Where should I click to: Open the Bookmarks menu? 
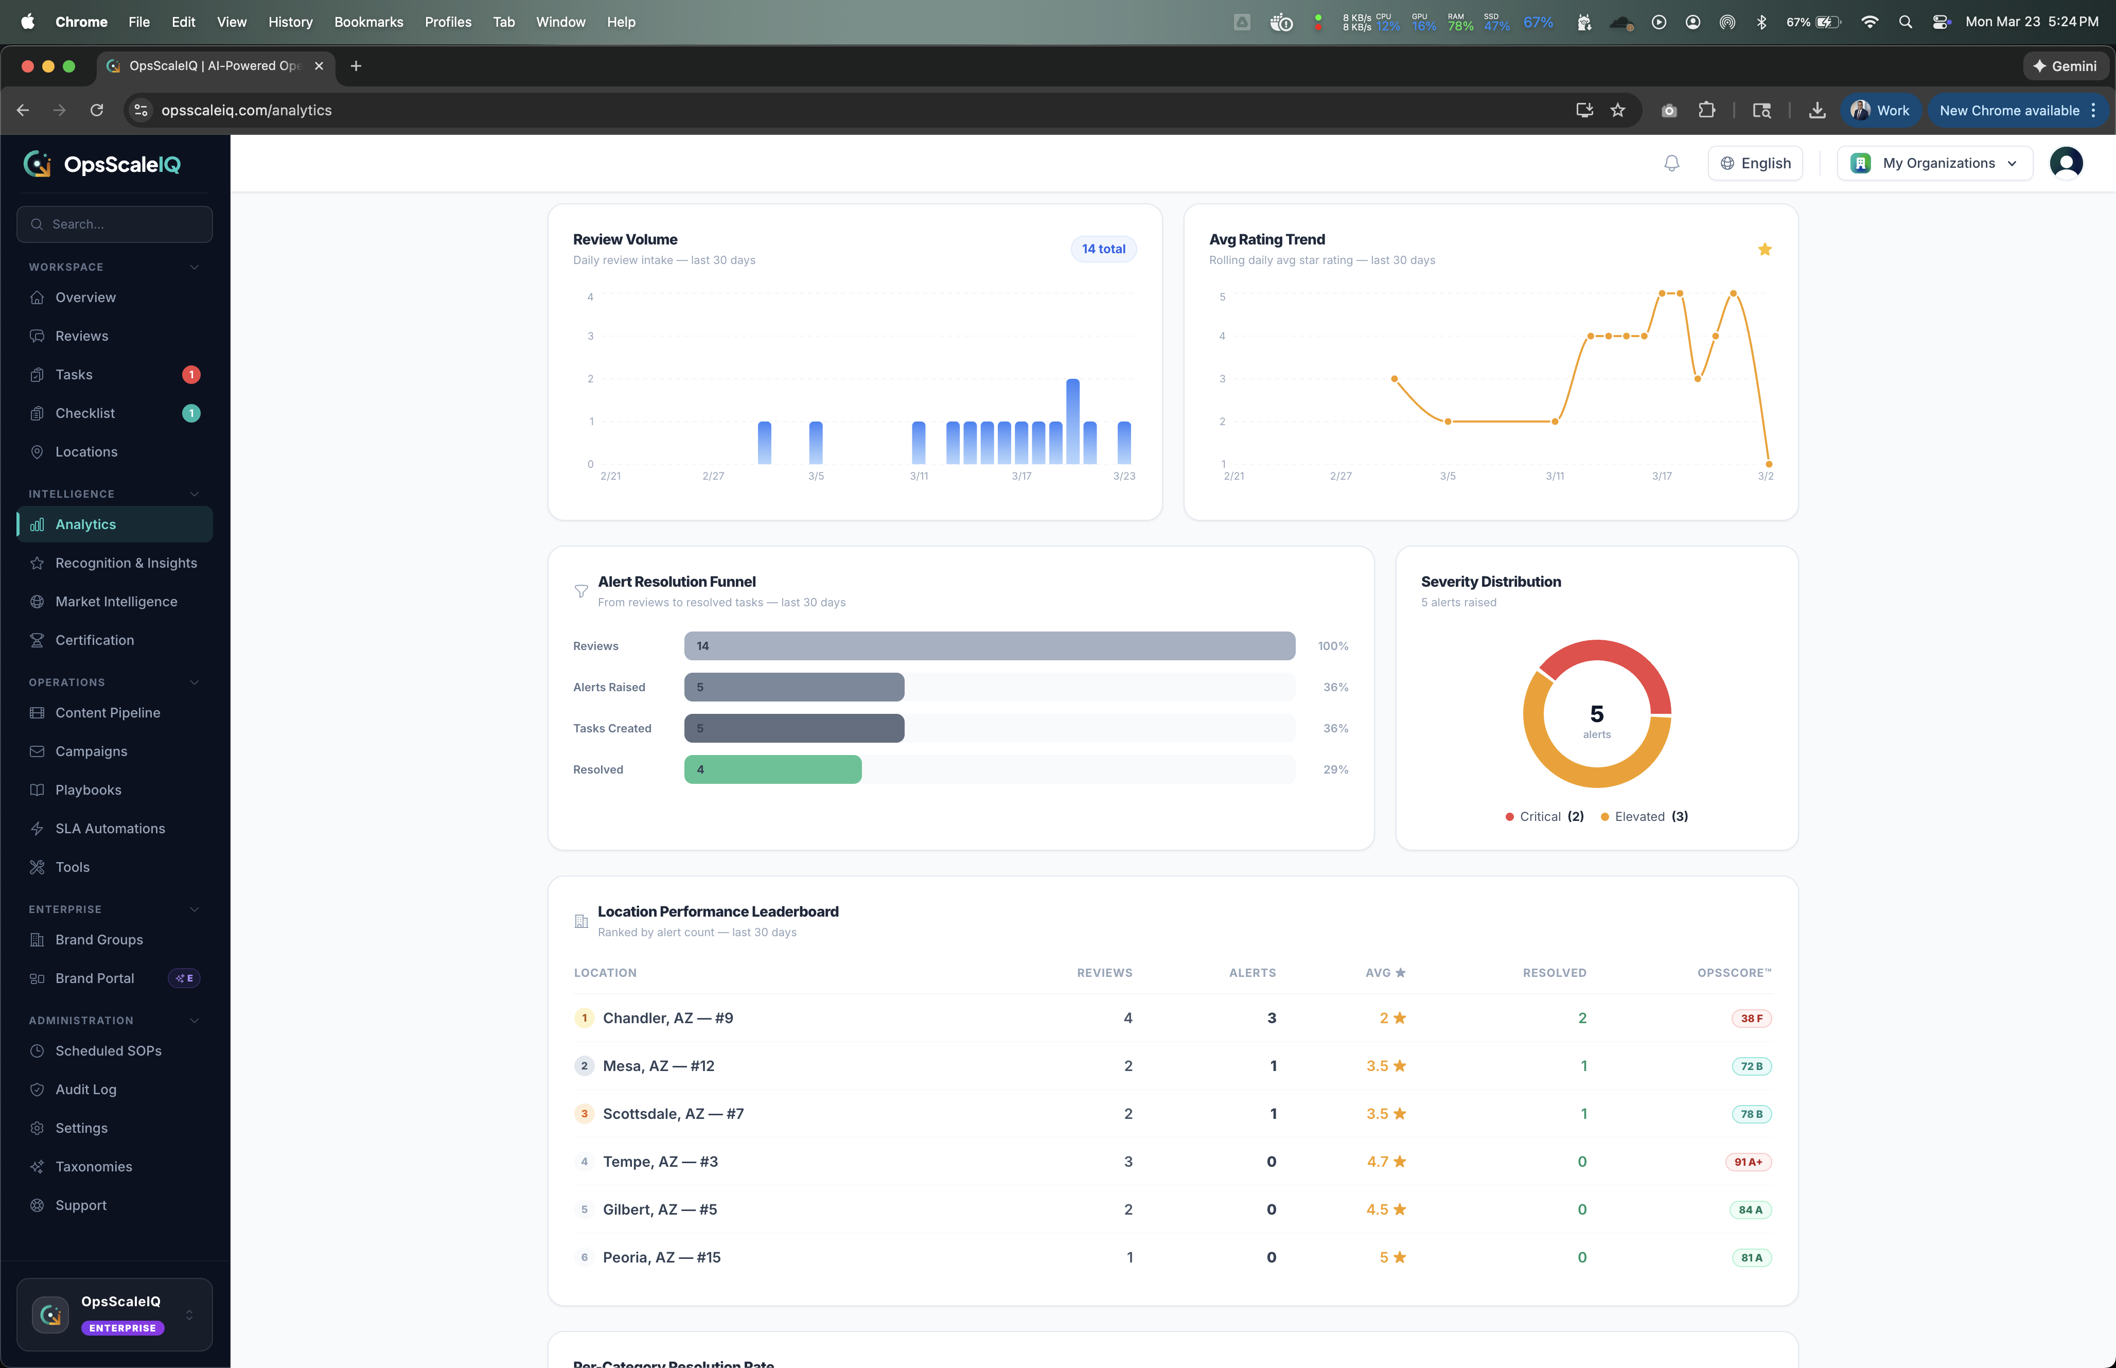tap(368, 22)
